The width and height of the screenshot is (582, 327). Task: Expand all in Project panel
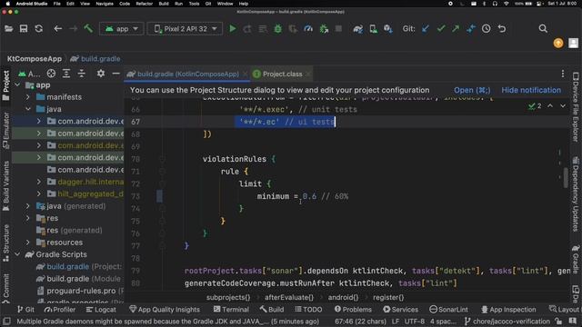click(x=66, y=74)
